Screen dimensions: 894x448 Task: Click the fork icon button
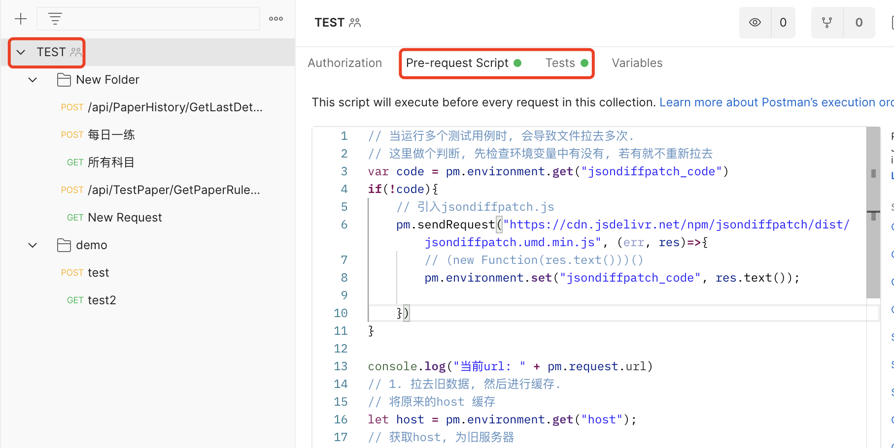[x=827, y=23]
